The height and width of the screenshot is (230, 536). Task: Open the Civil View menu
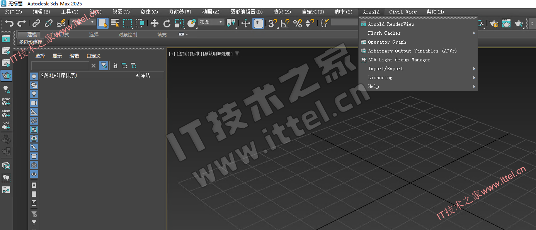[x=403, y=12]
